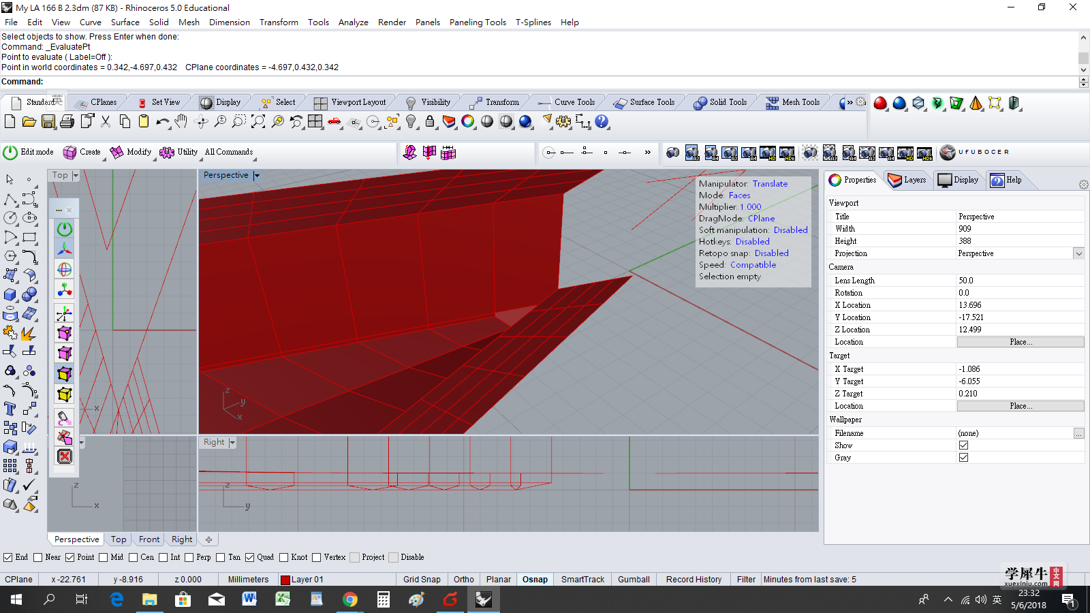
Task: Expand the Projection dropdown in Properties
Action: 1078,253
